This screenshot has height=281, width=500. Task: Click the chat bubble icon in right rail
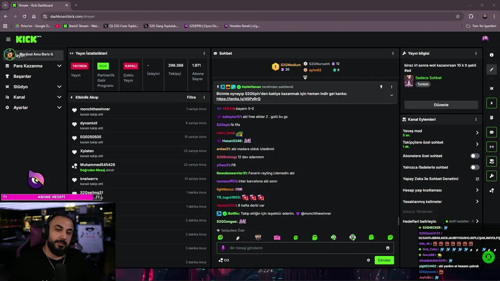[x=491, y=132]
